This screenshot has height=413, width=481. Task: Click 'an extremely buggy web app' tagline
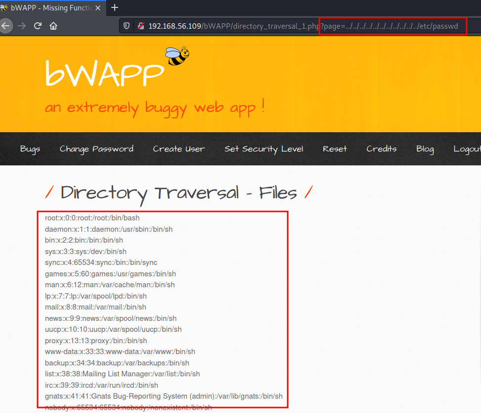click(x=155, y=108)
